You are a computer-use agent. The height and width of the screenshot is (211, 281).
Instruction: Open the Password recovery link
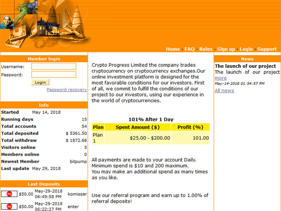point(67,89)
